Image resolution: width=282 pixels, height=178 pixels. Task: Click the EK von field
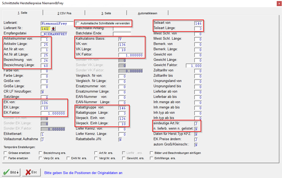pyautogui.click(x=45, y=103)
